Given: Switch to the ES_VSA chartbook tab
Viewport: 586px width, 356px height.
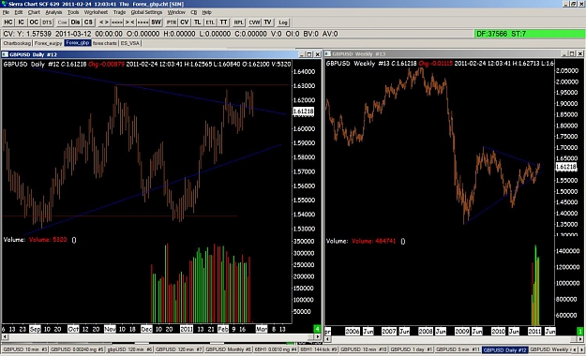Looking at the screenshot, I should [130, 43].
